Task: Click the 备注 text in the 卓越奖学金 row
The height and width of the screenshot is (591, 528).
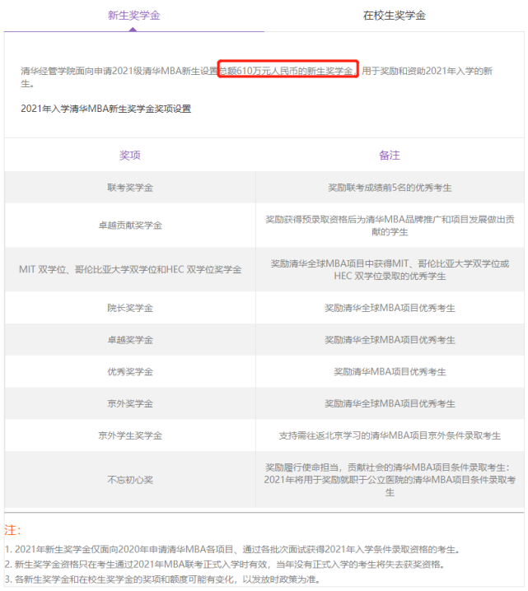Action: coord(390,340)
